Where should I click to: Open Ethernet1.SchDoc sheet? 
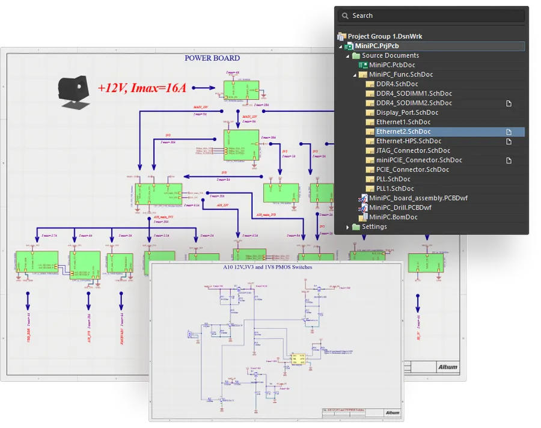click(x=403, y=122)
